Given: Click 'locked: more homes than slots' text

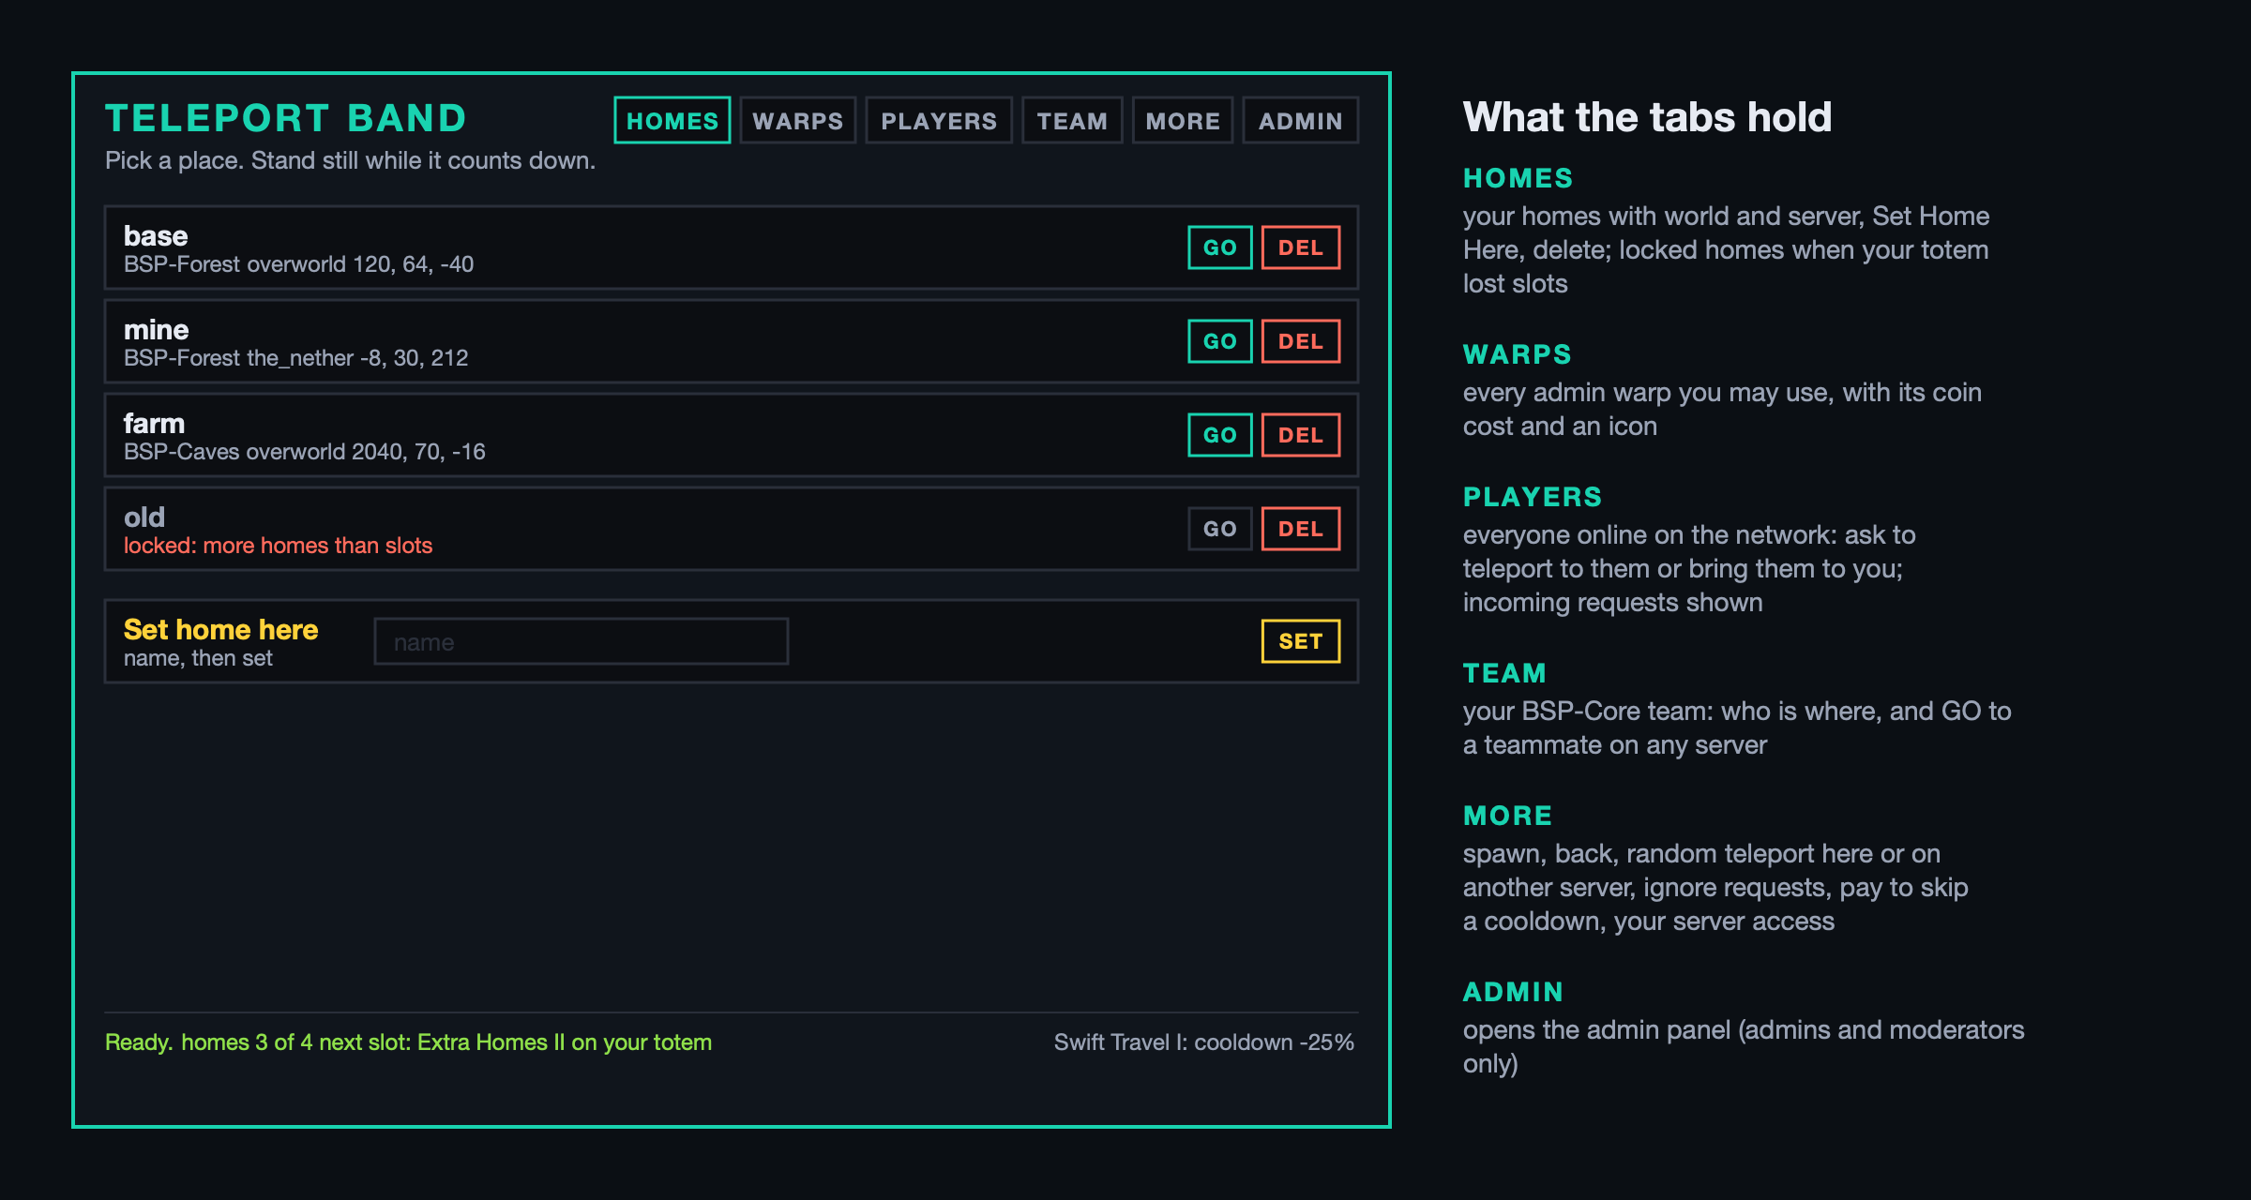Looking at the screenshot, I should pyautogui.click(x=278, y=546).
